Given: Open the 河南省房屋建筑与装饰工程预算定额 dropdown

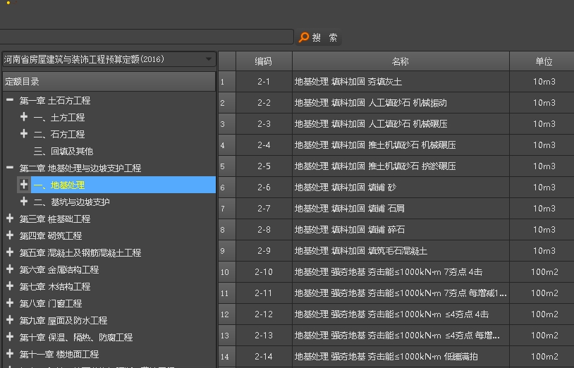Looking at the screenshot, I should [x=208, y=59].
